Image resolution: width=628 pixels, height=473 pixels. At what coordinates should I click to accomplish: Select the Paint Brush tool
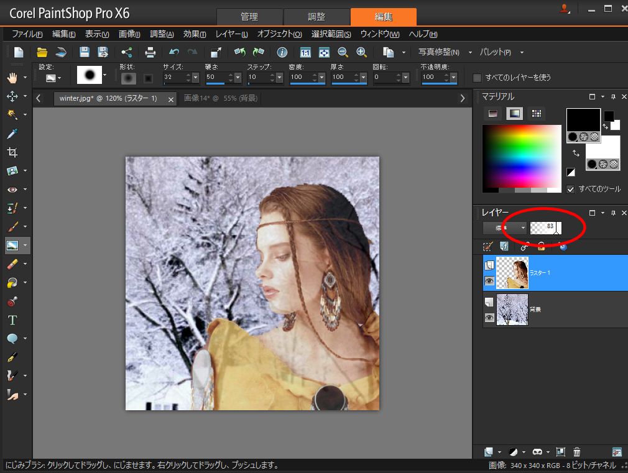click(12, 227)
